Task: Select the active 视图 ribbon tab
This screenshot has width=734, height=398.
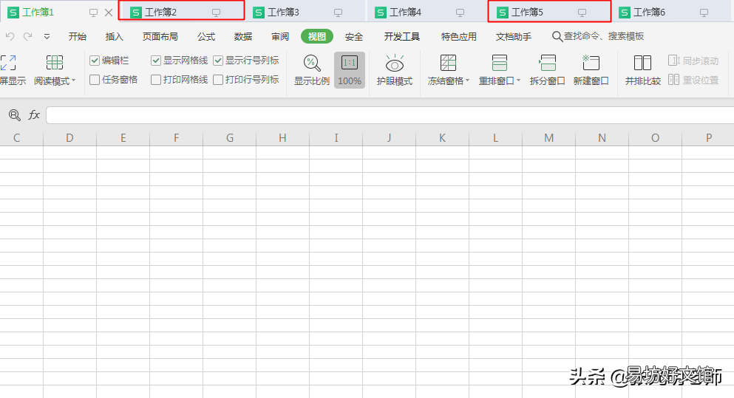Action: pyautogui.click(x=317, y=36)
